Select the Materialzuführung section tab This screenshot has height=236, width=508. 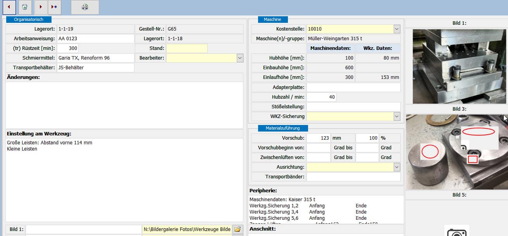click(283, 128)
